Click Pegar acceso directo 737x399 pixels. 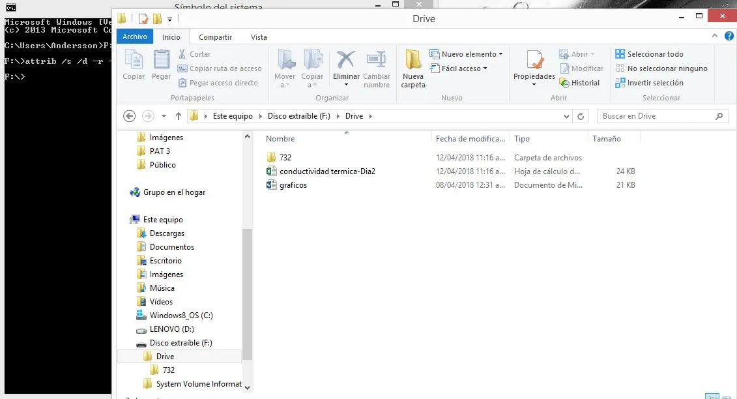[x=218, y=83]
